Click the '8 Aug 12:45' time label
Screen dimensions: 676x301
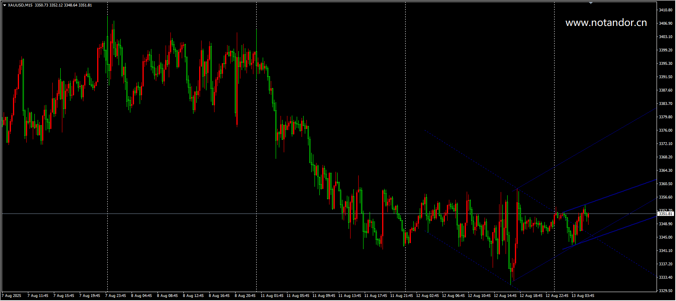click(193, 296)
